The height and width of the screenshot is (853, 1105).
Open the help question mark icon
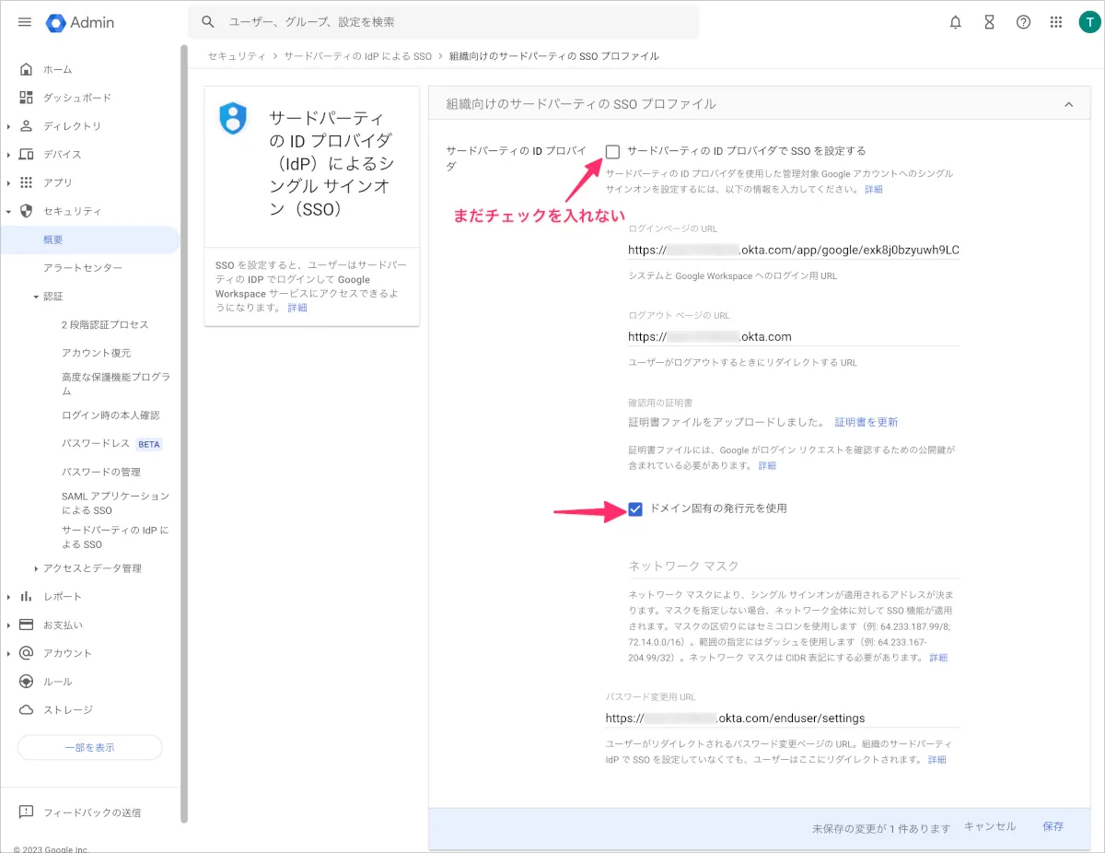click(1023, 22)
